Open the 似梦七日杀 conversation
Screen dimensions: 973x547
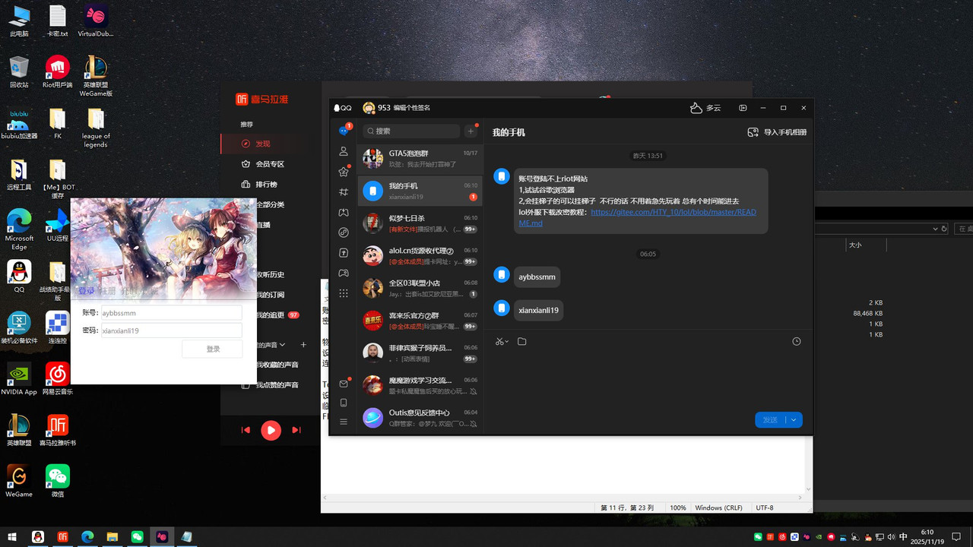point(420,223)
